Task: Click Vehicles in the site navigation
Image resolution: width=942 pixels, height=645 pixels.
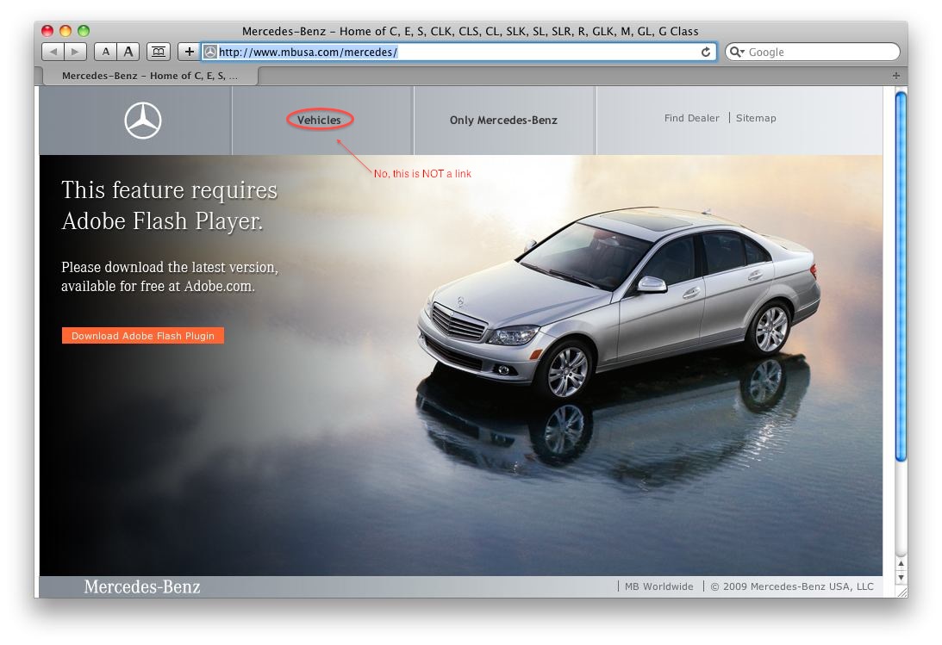Action: pos(319,120)
